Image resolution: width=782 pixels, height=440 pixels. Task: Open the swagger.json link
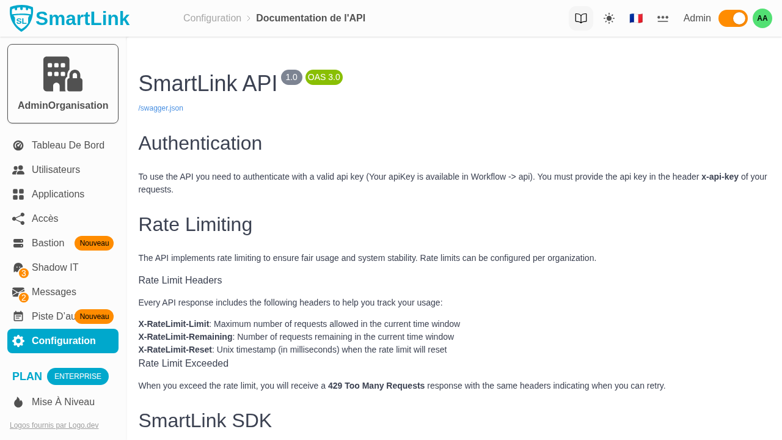click(161, 108)
